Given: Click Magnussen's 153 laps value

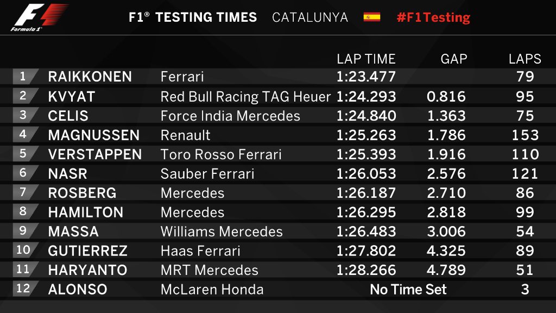Looking at the screenshot, I should [525, 135].
